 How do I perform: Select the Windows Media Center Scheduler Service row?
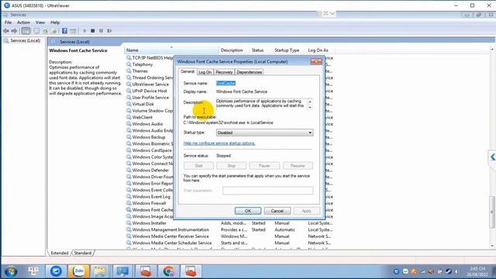point(229,243)
